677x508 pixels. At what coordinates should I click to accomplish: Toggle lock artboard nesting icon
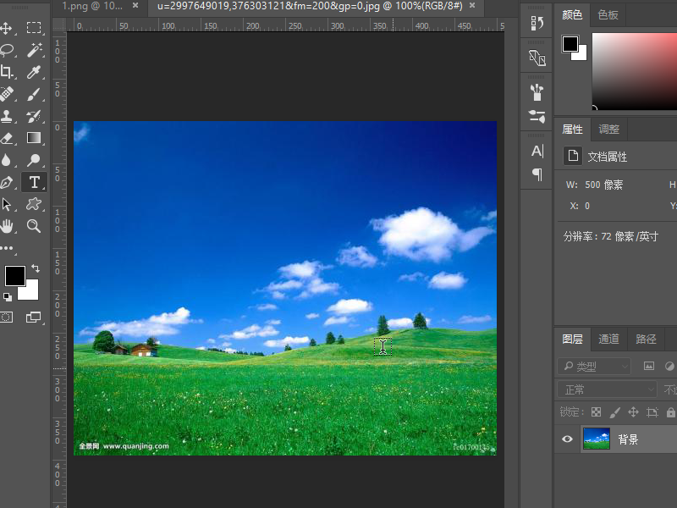[652, 412]
